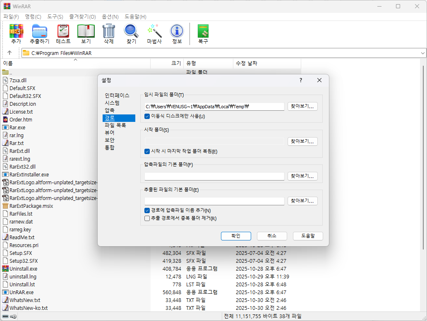Click the WinRAR title bar app icon
This screenshot has height=321, width=427.
click(x=7, y=6)
